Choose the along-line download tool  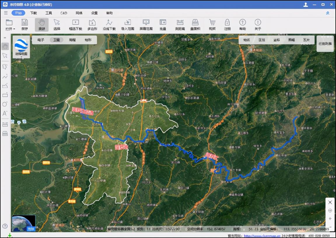tap(109, 22)
